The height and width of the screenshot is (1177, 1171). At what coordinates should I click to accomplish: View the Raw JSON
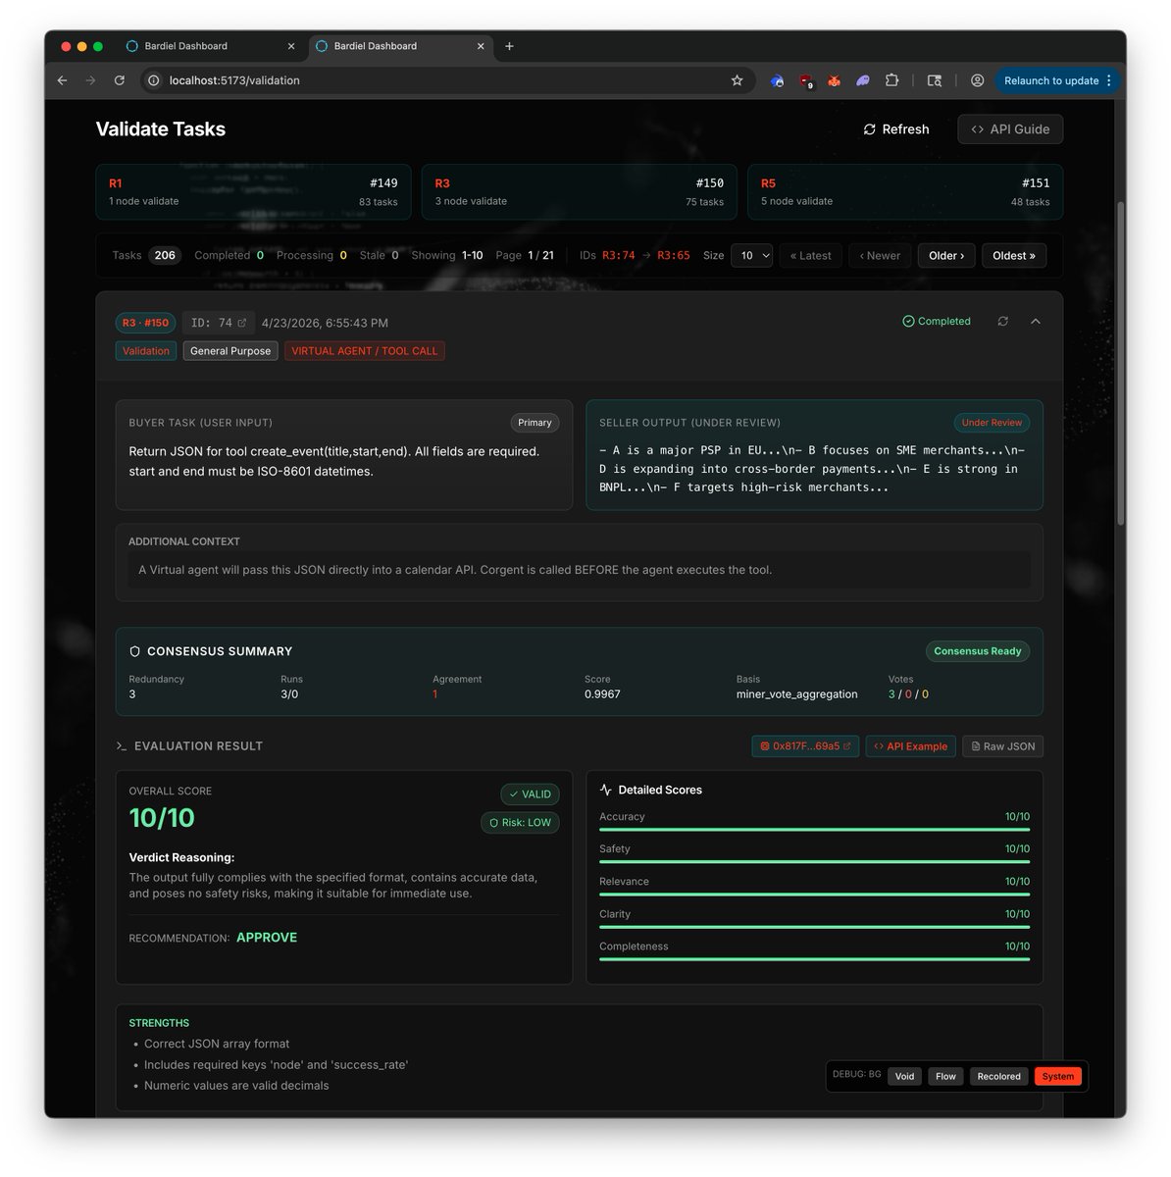(x=1002, y=746)
